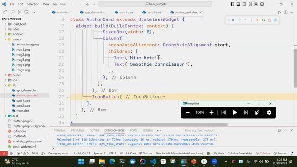Image resolution: width=297 pixels, height=167 pixels.
Task: Click the basic_widgets command center search
Action: click(x=155, y=4)
